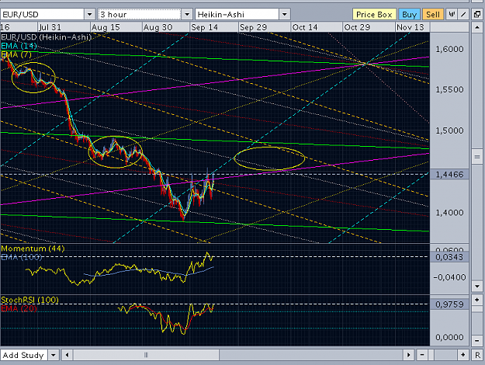Detach chart into separate window
The image size is (485, 365).
[477, 14]
